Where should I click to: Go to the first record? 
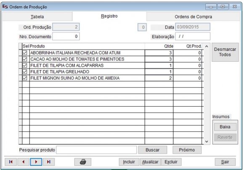[x=11, y=162]
